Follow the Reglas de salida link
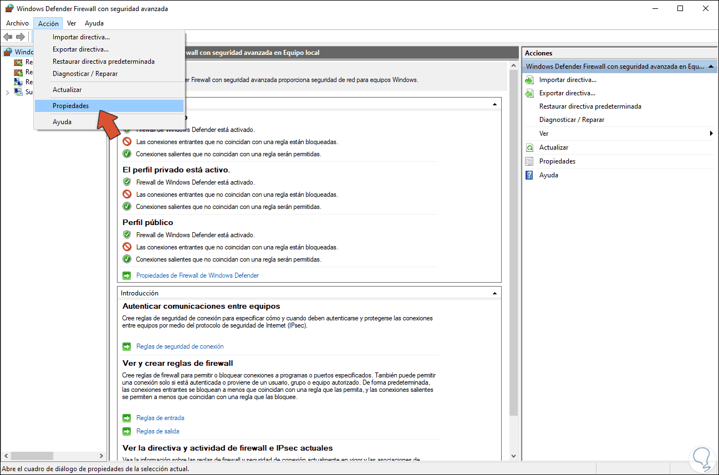 pyautogui.click(x=158, y=431)
